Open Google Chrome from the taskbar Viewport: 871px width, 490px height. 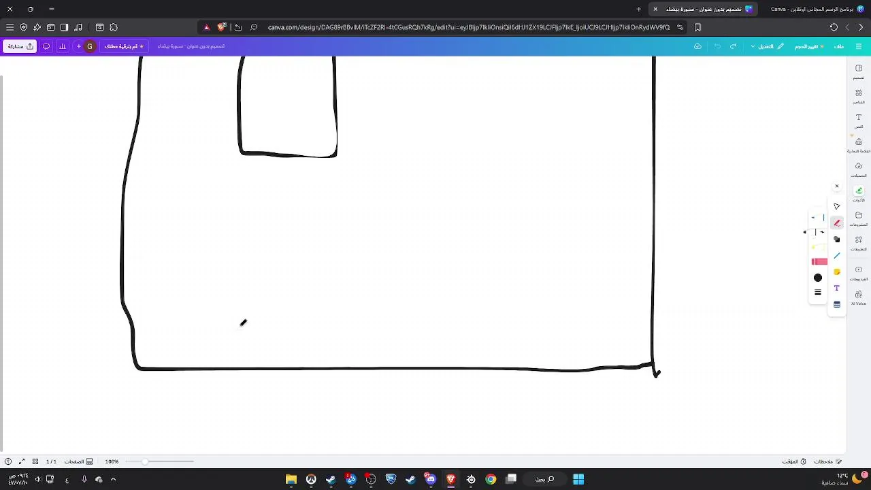pos(491,479)
